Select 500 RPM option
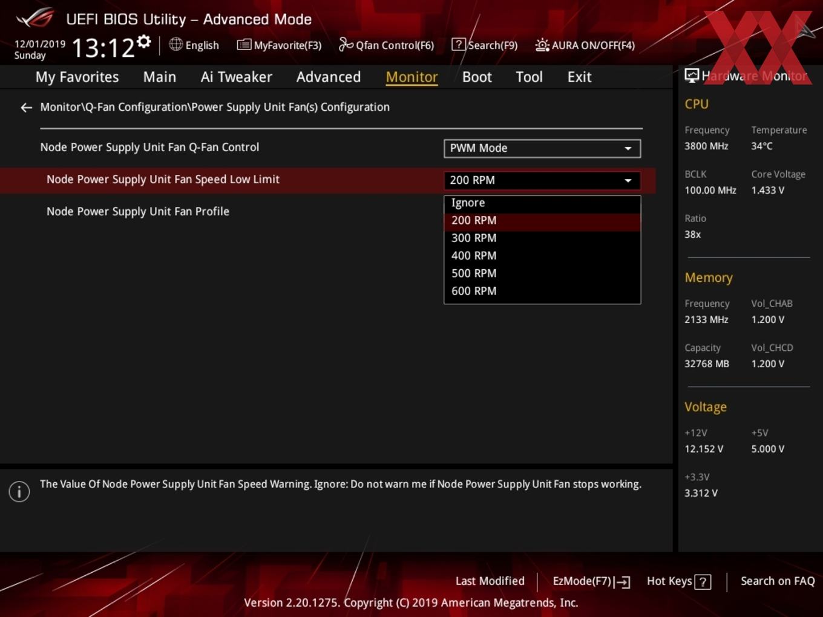 (x=542, y=273)
